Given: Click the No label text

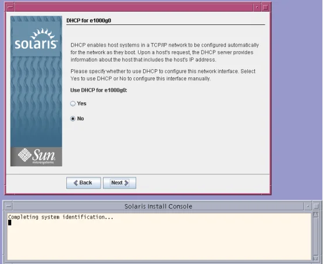Looking at the screenshot, I should (x=80, y=119).
